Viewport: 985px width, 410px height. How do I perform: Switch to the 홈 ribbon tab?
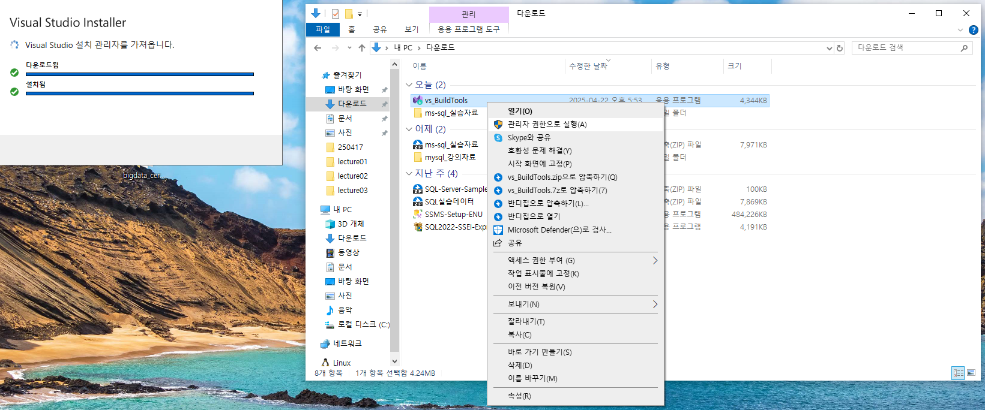tap(352, 29)
